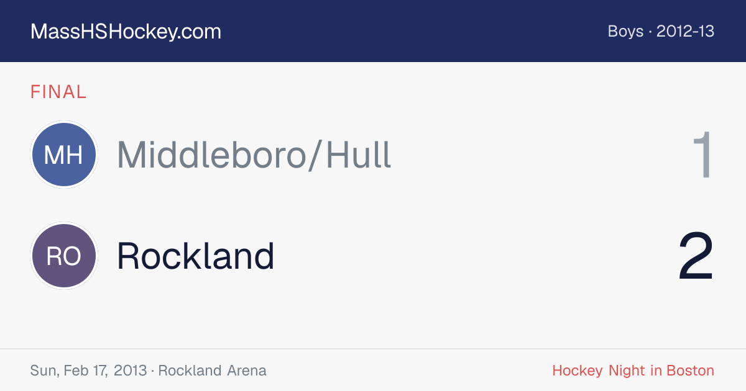Open the MassHSHockey.com site title
The width and height of the screenshot is (746, 391).
[x=126, y=32]
